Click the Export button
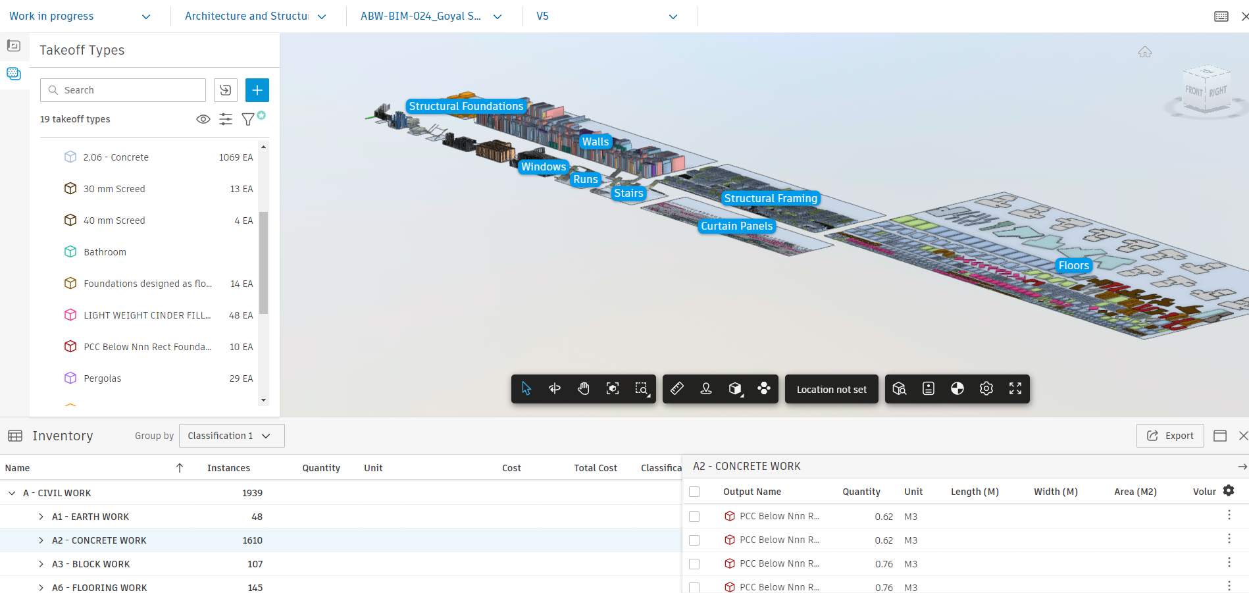Screen dimensions: 1249x593 (x=1169, y=436)
